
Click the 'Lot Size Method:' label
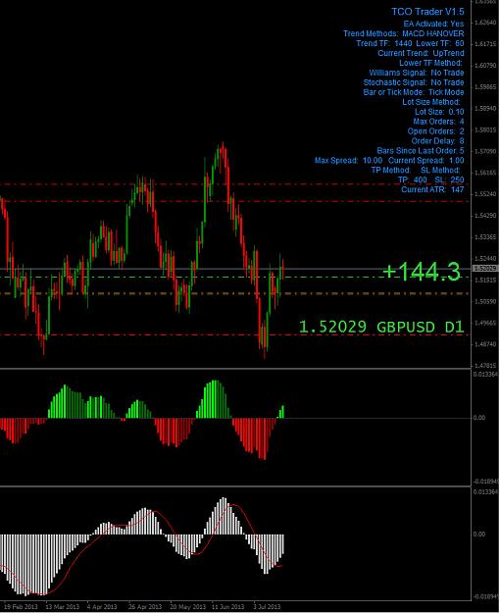(431, 102)
